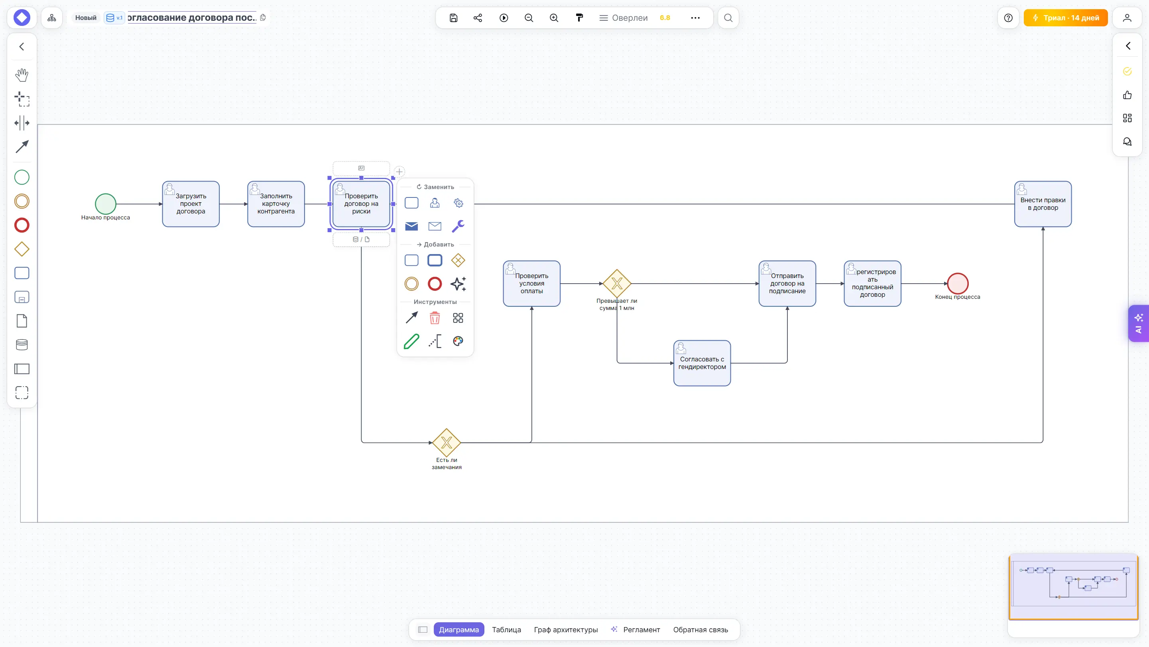Select the data store cylinder tool
1149x647 pixels.
[22, 345]
